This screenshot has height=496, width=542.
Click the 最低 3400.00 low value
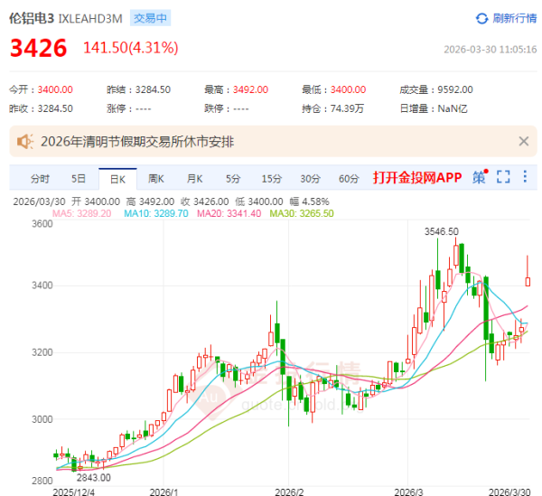pyautogui.click(x=348, y=89)
